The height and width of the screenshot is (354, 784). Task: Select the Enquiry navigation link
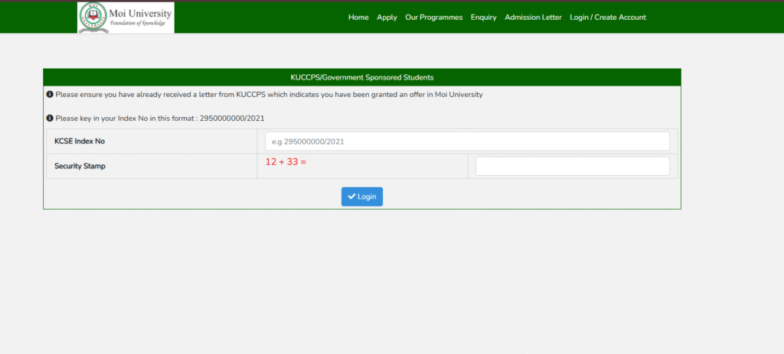[484, 18]
